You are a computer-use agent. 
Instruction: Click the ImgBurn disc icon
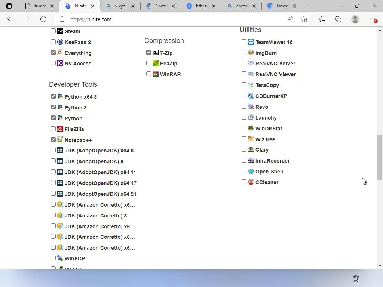pos(251,52)
